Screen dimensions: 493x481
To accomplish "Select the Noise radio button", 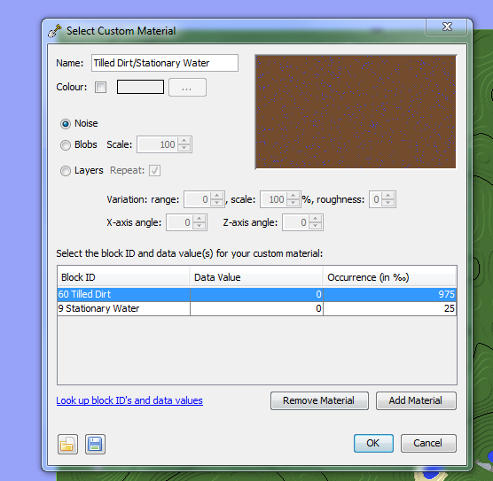I will 66,124.
